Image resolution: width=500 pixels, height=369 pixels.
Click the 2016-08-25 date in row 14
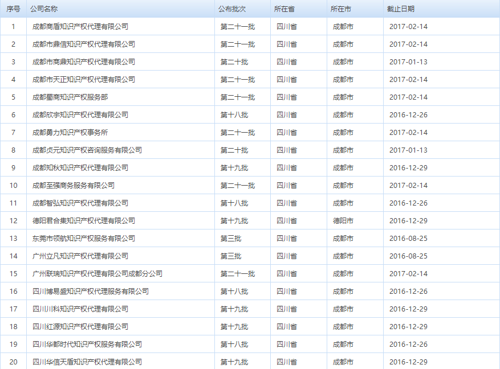pos(408,256)
